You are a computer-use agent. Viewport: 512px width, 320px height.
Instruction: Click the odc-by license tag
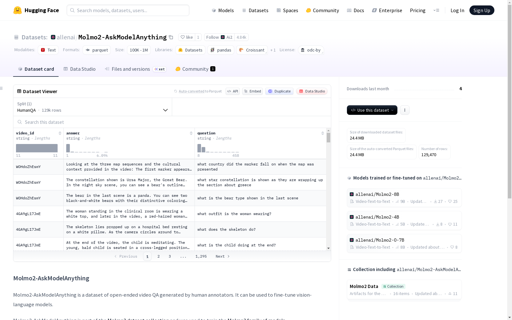tap(311, 50)
